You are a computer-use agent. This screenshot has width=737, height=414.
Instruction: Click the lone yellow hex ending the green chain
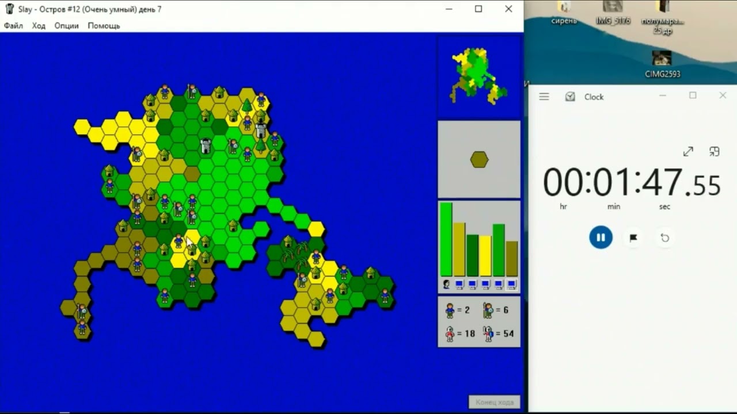point(316,229)
